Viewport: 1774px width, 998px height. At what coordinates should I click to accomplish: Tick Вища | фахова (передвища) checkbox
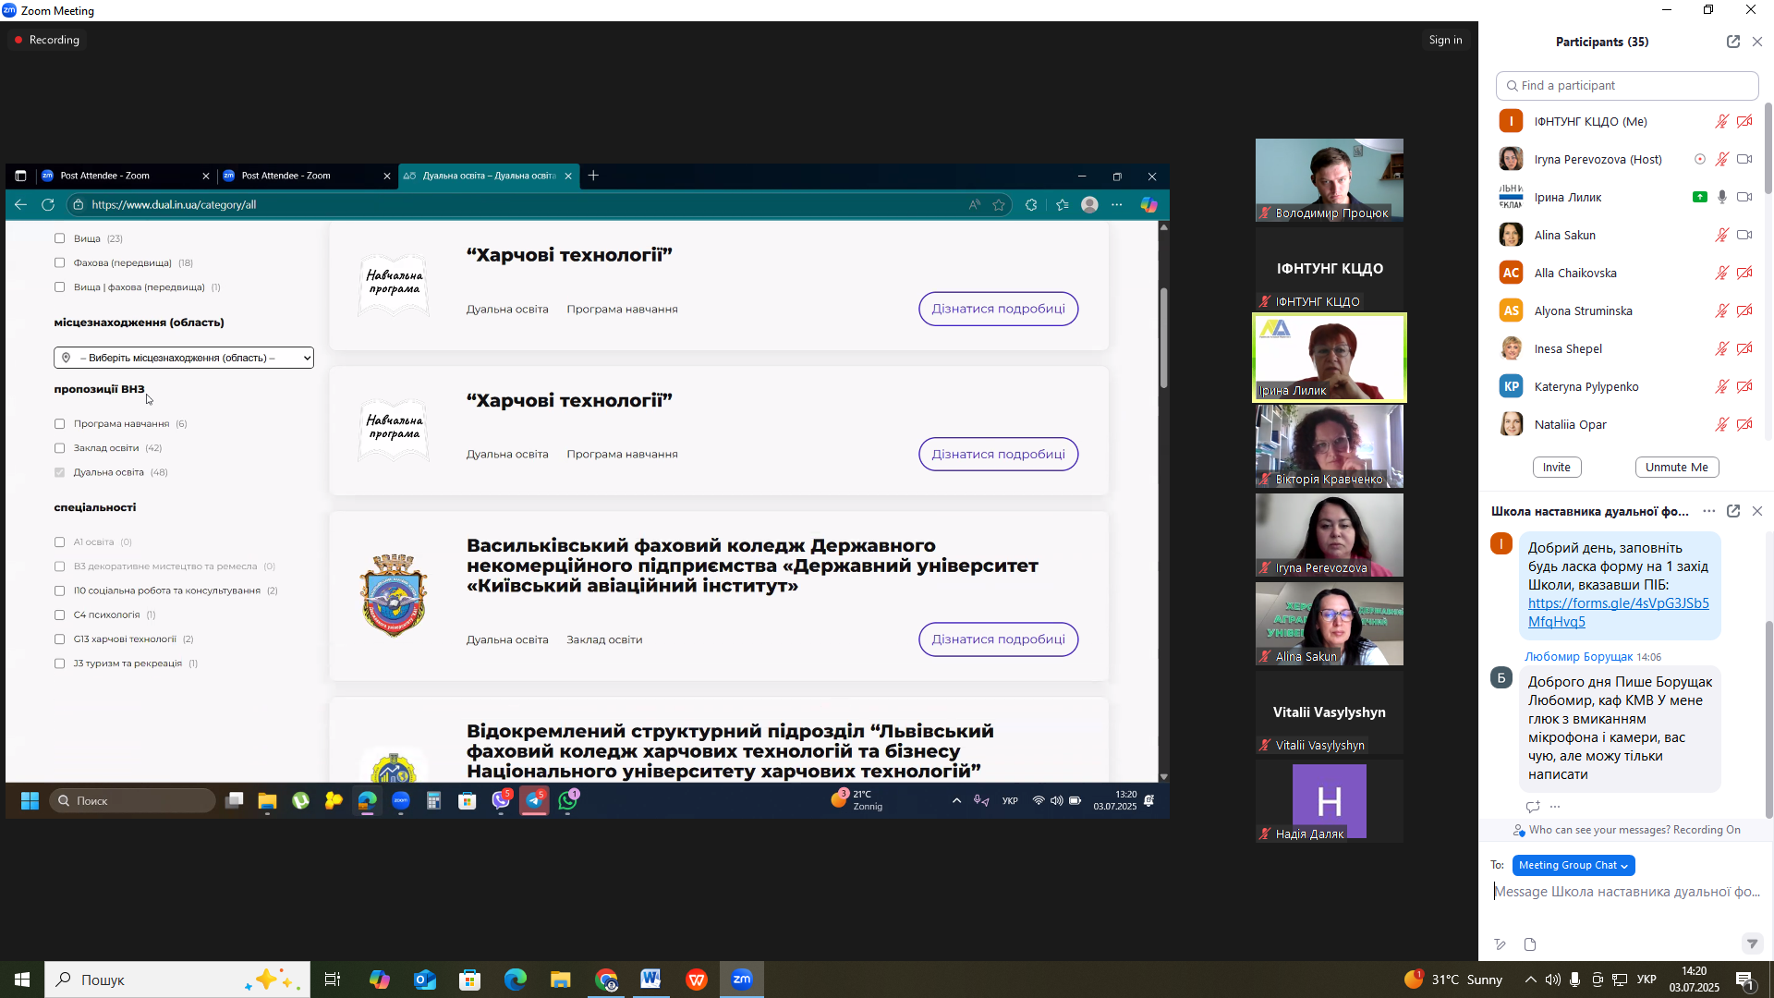(60, 286)
